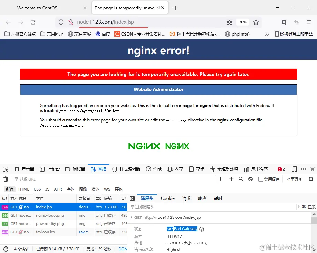Close the Welcome to CentOS tab
The image size is (317, 253).
tap(85, 8)
